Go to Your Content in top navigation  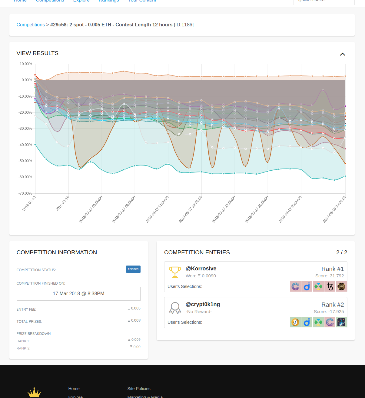coord(142,1)
